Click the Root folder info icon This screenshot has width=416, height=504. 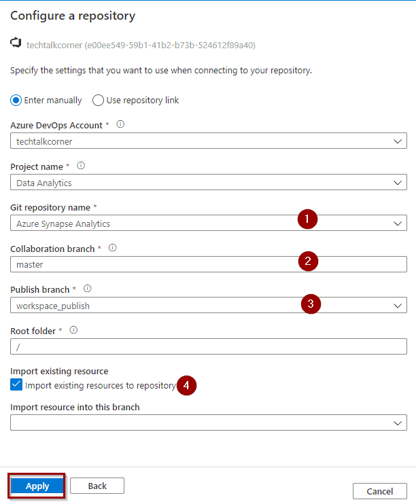point(73,330)
